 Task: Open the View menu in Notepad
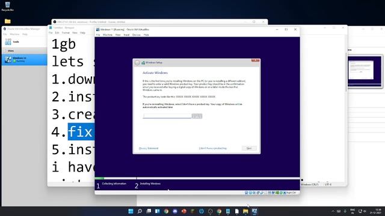click(75, 32)
